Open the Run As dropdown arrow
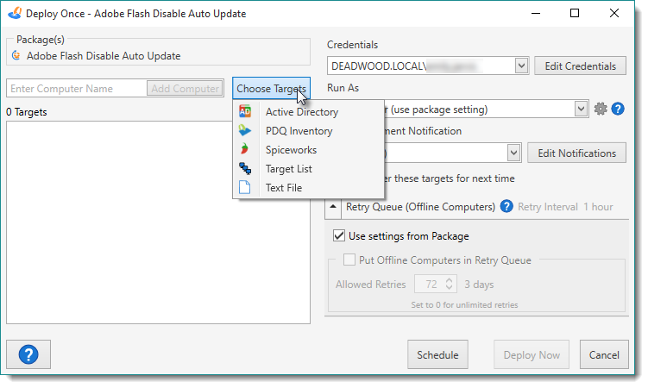Screen dimensions: 648x388 581,109
